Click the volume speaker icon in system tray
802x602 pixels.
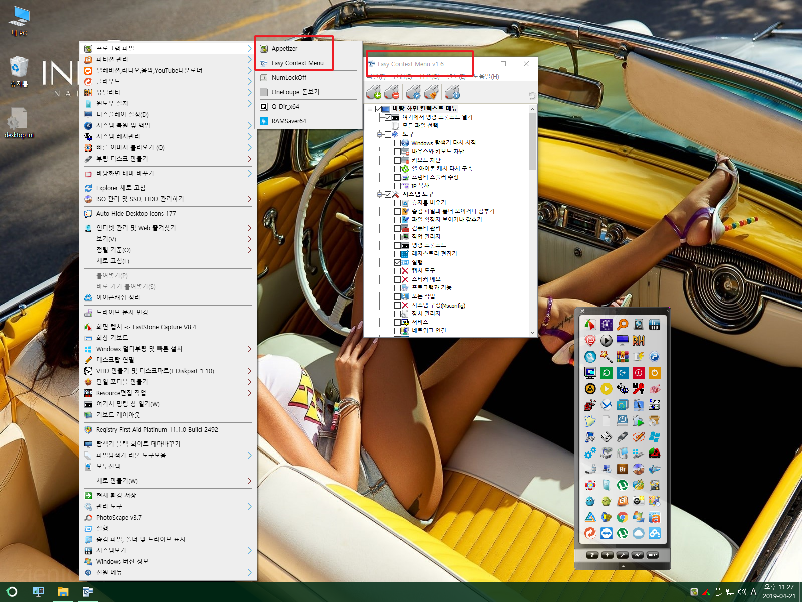coord(742,592)
